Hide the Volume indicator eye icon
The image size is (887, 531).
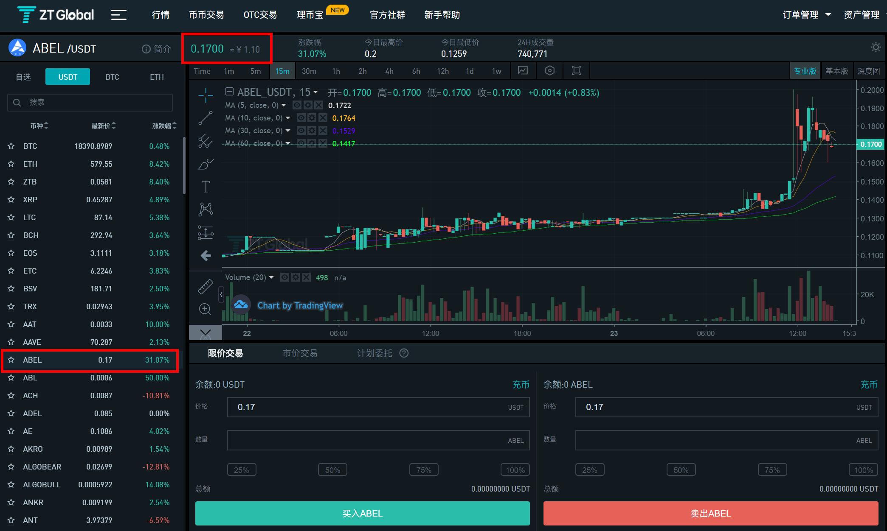pyautogui.click(x=284, y=277)
